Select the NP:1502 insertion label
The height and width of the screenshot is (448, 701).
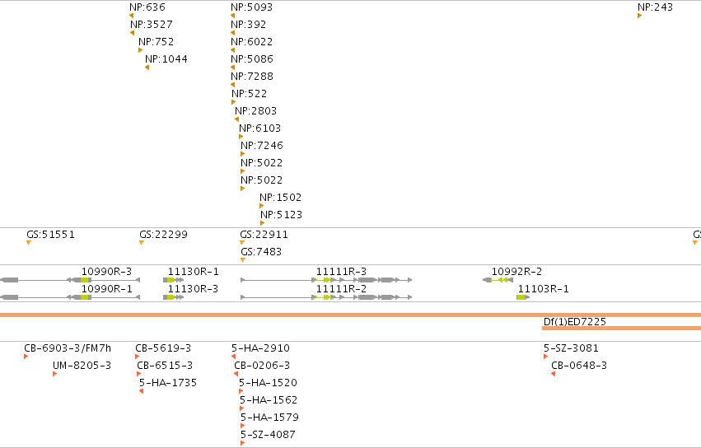[280, 197]
